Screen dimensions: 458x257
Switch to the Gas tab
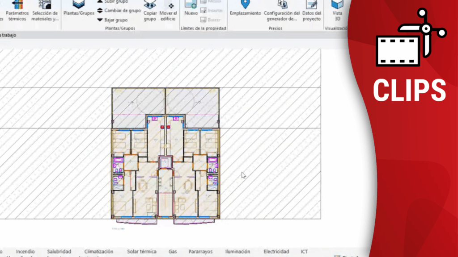click(173, 252)
